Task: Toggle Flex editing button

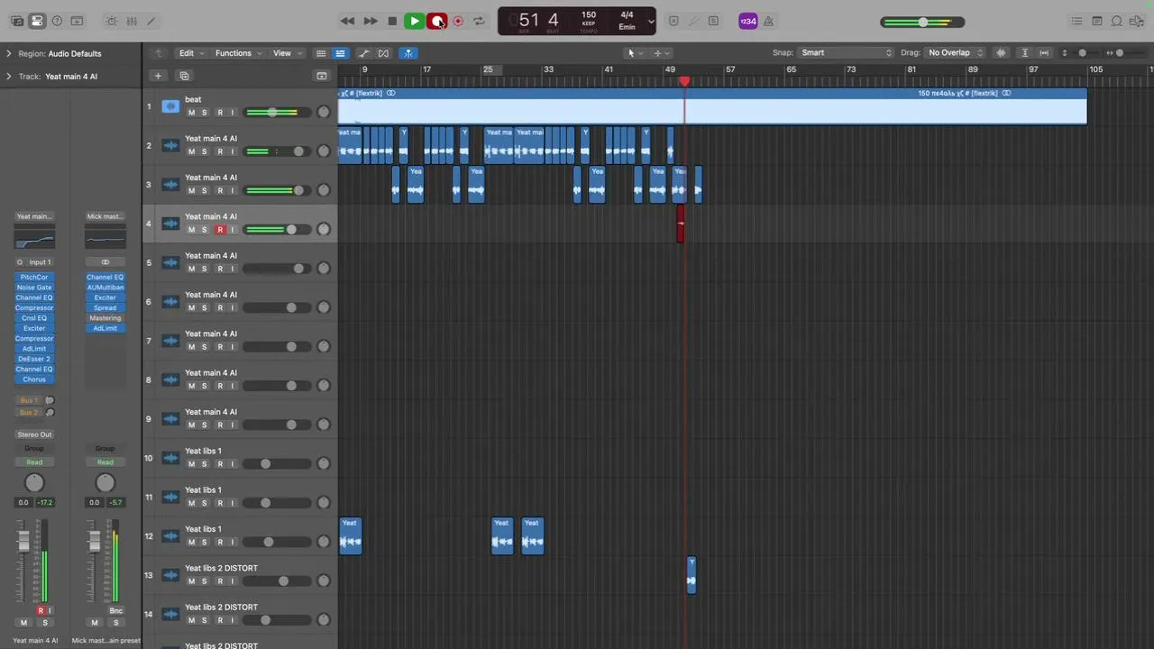Action: pos(384,53)
